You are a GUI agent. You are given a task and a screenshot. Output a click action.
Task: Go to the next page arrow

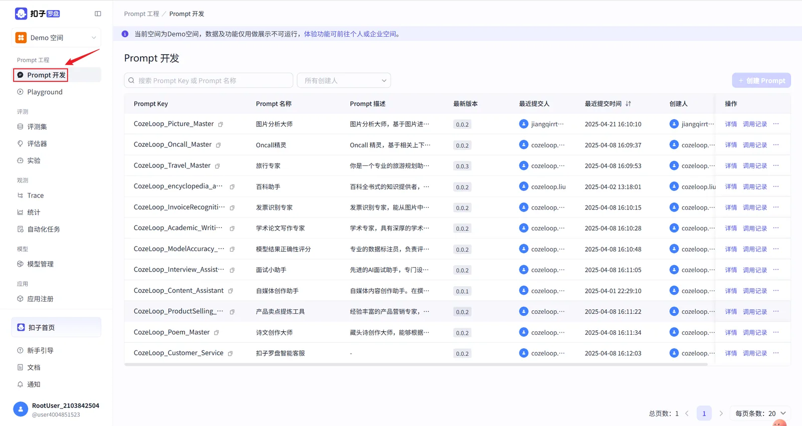[x=721, y=413]
